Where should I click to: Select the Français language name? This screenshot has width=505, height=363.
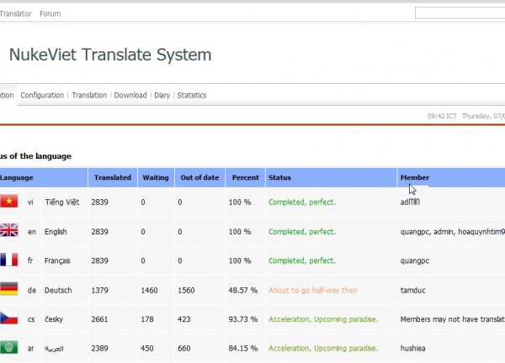pyautogui.click(x=57, y=260)
